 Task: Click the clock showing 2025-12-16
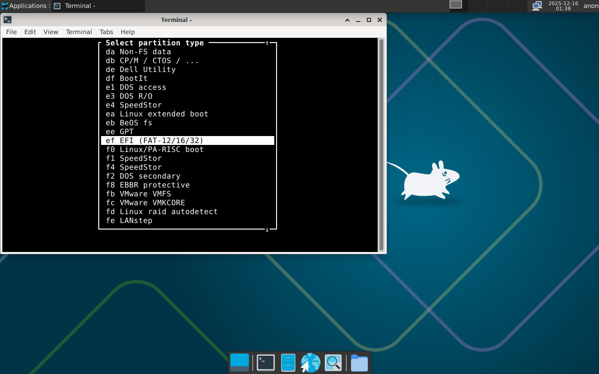click(x=563, y=6)
